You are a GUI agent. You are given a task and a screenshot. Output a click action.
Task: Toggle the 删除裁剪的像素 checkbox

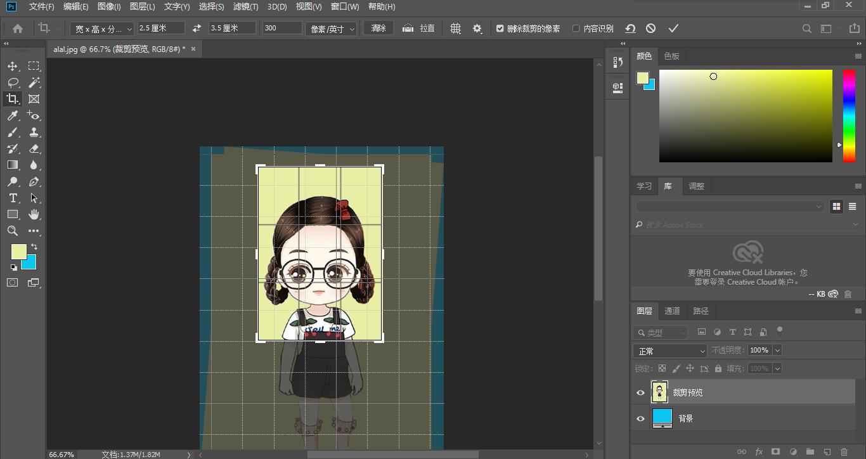point(500,29)
